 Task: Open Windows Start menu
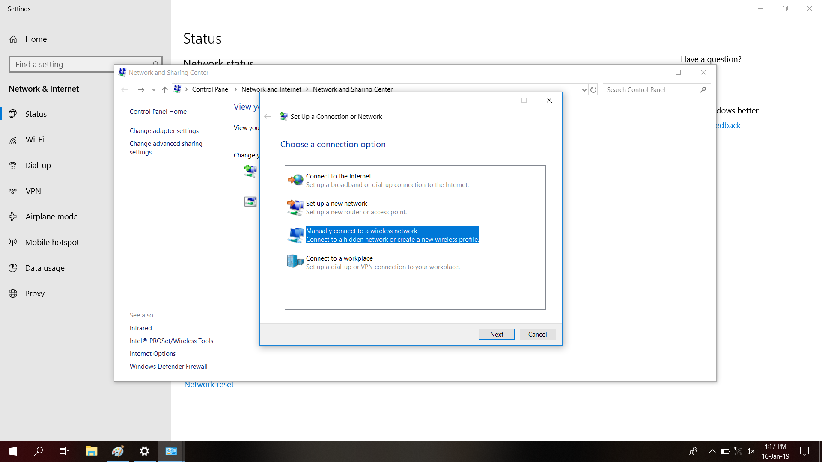pyautogui.click(x=13, y=451)
